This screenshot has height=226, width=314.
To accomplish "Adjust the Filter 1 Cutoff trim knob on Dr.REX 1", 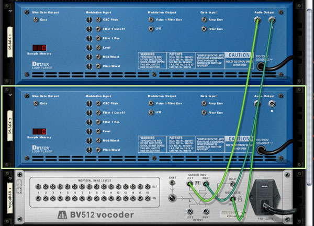I will coord(89,29).
